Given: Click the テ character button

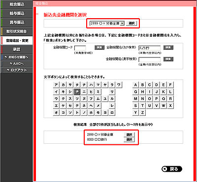Looking at the screenshot, I should 77,106.
